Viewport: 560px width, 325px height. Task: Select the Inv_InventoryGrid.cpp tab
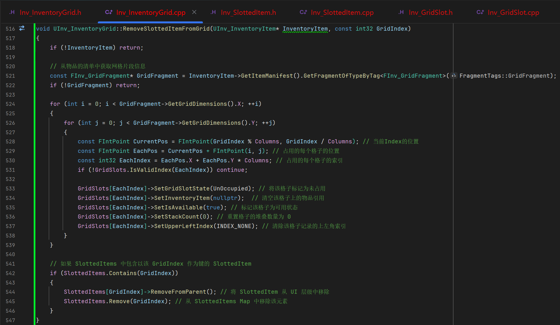coord(146,12)
